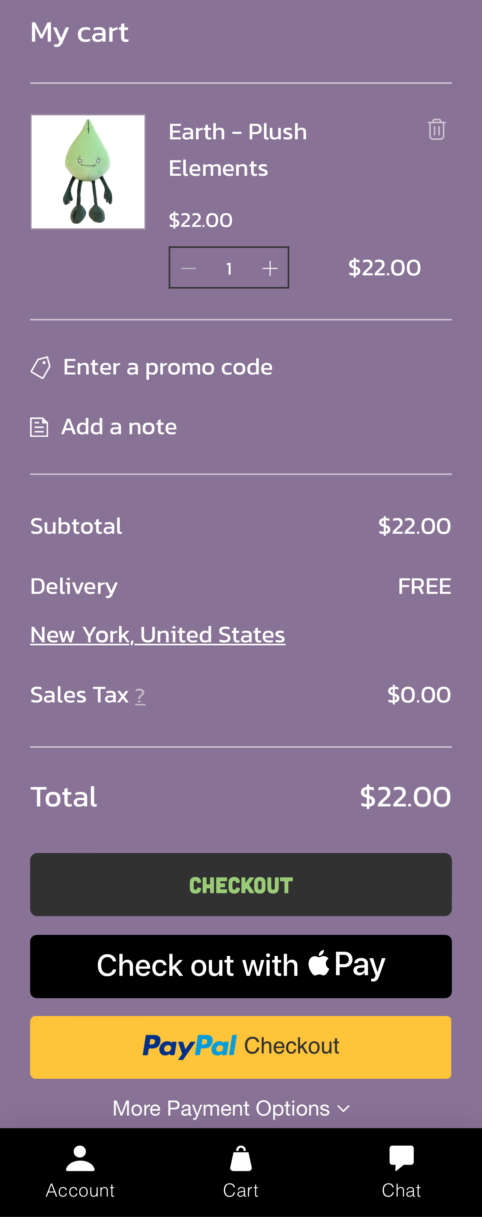Open Cart tab bag icon
The height and width of the screenshot is (1217, 482).
pos(241,1158)
